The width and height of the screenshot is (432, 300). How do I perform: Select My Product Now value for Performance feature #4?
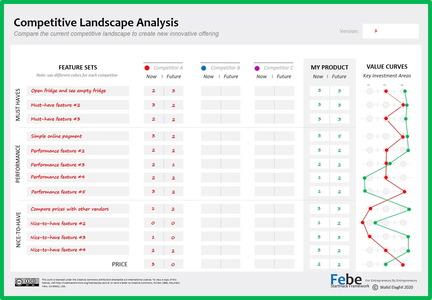pyautogui.click(x=320, y=177)
